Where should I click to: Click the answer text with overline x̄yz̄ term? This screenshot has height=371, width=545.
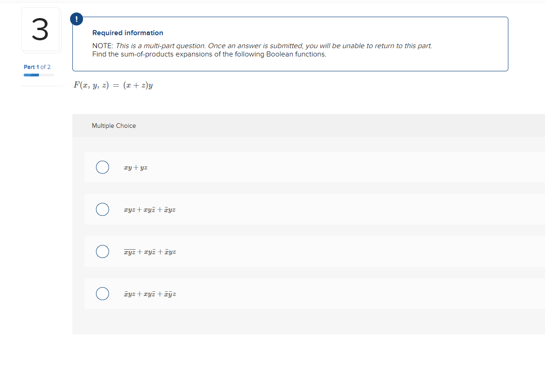tap(150, 252)
